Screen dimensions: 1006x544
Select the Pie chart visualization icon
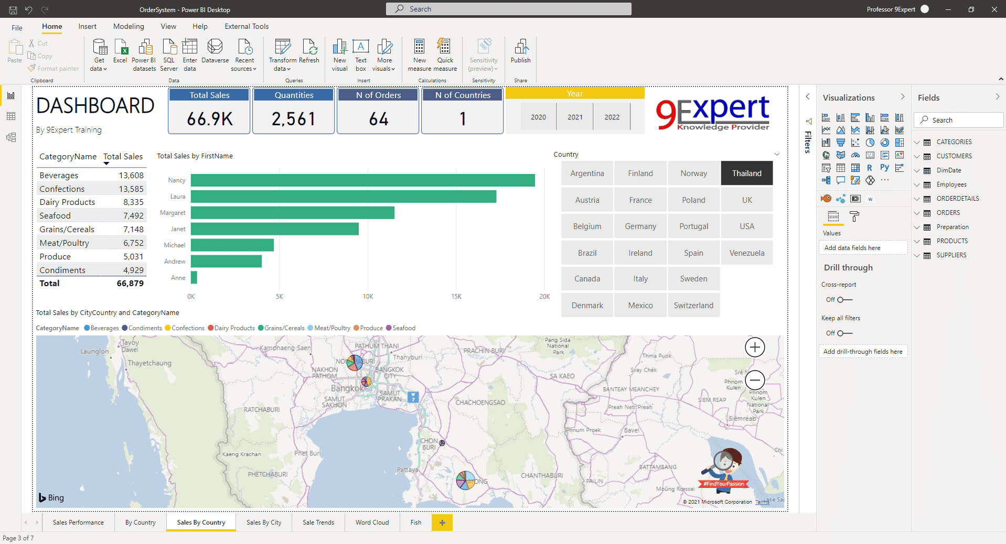tap(870, 143)
